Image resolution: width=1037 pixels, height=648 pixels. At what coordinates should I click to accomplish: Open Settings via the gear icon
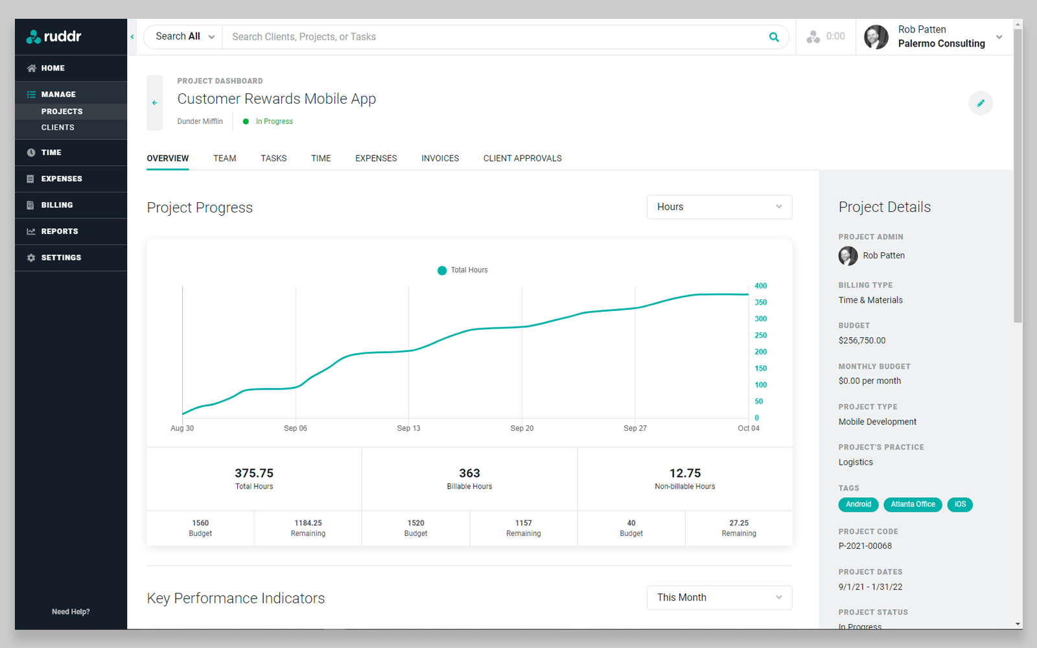[30, 257]
